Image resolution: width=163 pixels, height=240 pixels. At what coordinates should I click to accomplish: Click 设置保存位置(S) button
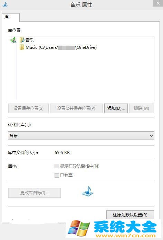28,108
